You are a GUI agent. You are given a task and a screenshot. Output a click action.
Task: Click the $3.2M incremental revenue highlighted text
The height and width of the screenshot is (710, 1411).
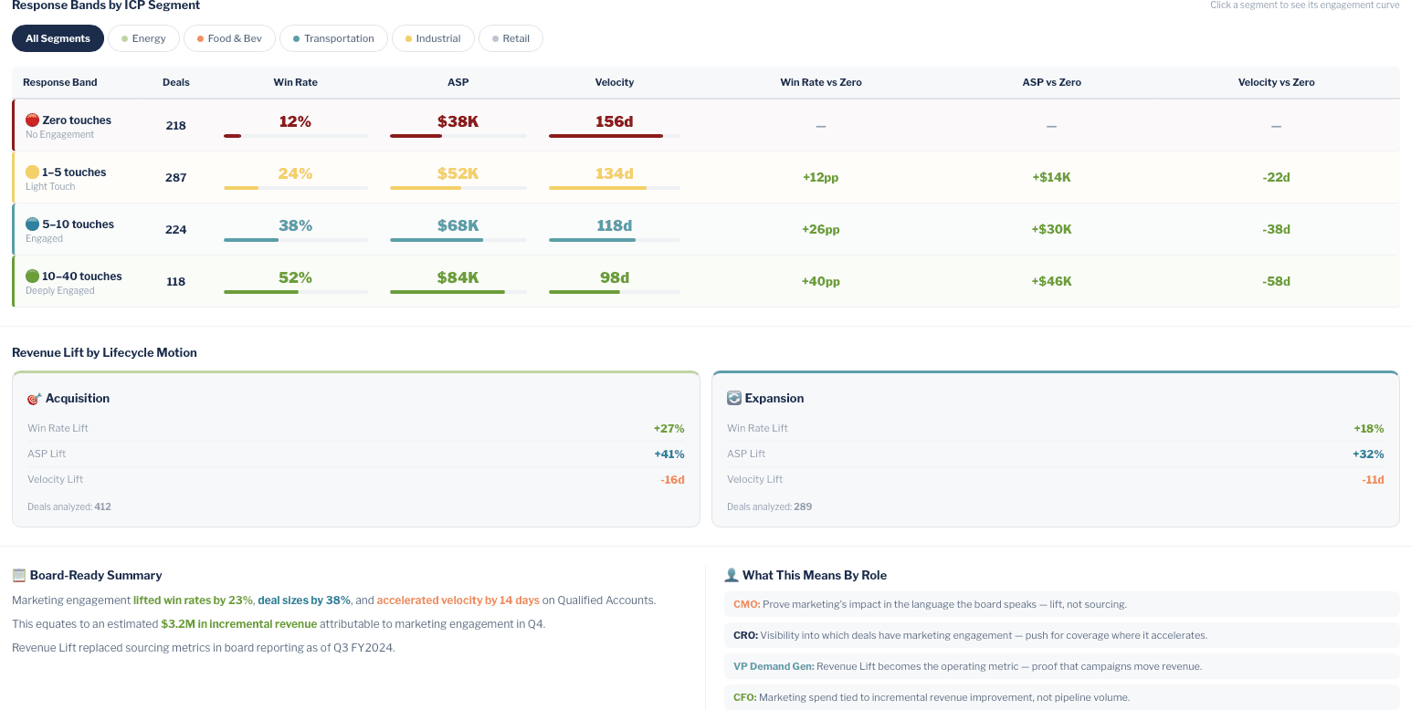[239, 623]
